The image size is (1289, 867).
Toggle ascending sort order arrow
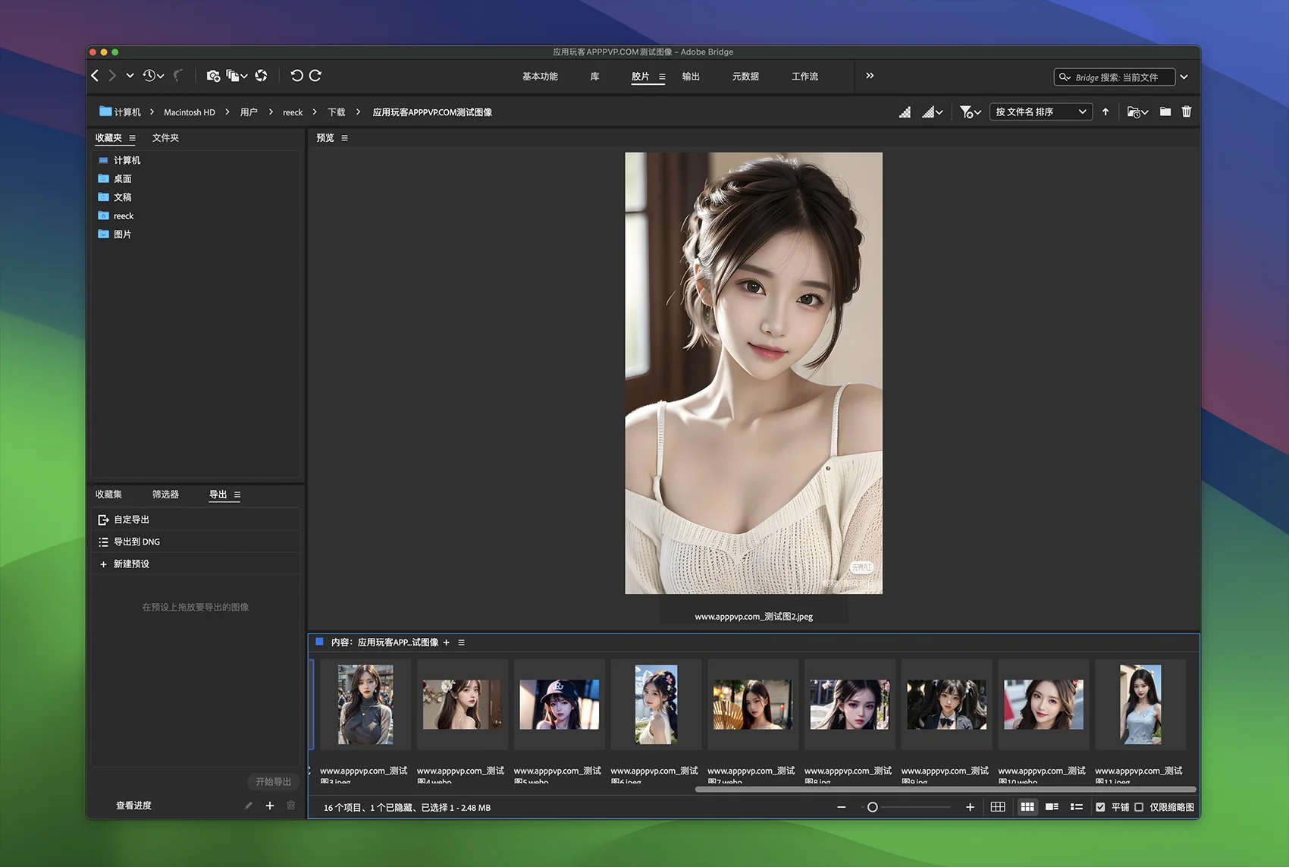tap(1106, 112)
